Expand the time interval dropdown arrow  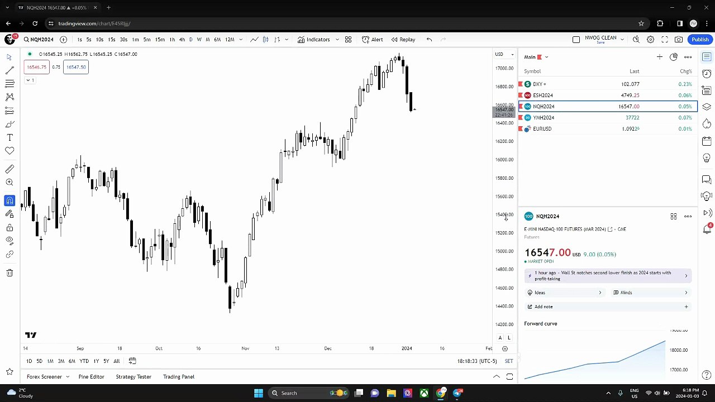[241, 40]
